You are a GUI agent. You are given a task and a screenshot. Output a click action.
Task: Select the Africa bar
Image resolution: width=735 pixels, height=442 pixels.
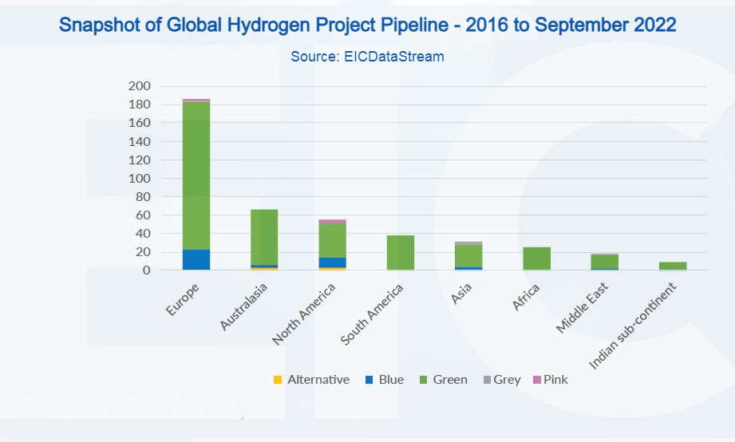click(x=536, y=258)
